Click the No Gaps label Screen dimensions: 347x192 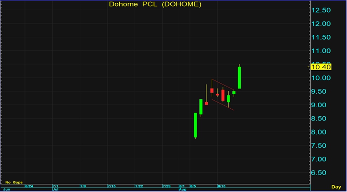(x=14, y=182)
